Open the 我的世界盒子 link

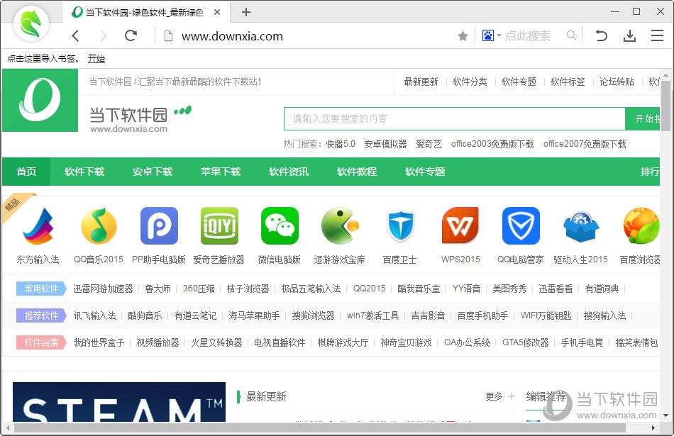[99, 342]
